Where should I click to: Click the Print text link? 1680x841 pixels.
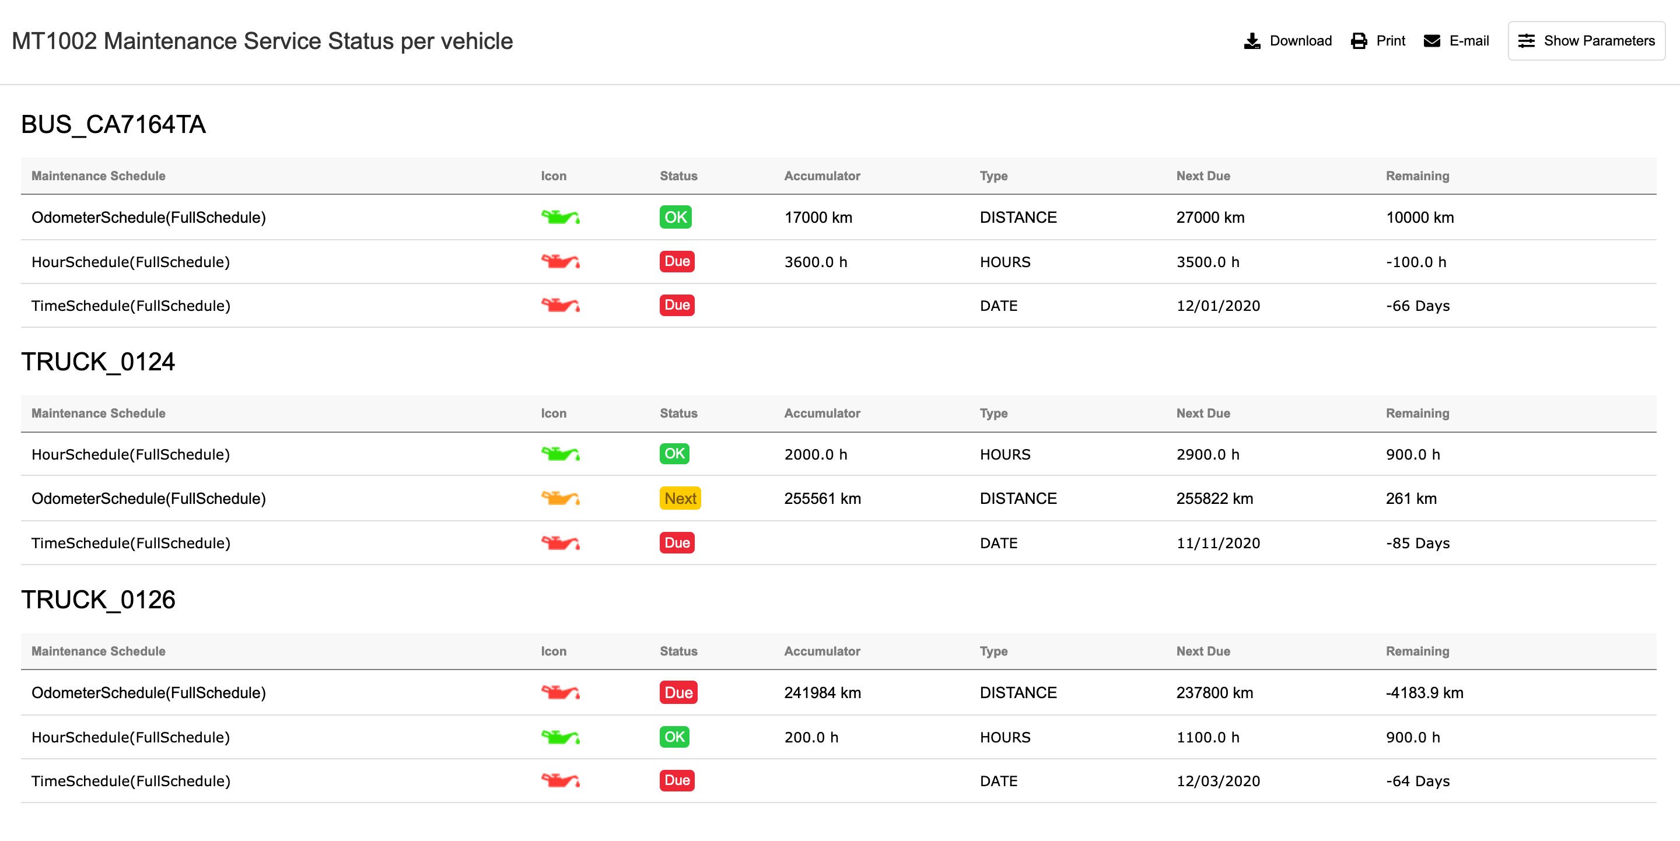click(x=1391, y=41)
